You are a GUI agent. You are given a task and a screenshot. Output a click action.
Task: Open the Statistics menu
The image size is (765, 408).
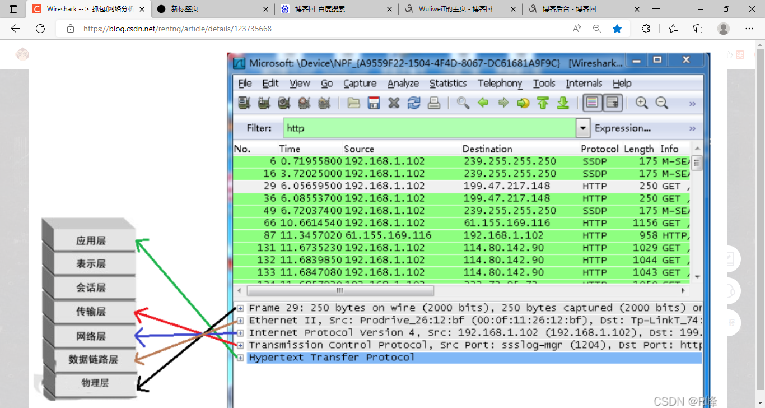coord(448,83)
